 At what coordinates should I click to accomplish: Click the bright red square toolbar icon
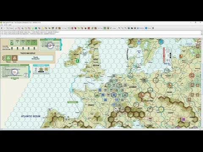(x=89, y=28)
